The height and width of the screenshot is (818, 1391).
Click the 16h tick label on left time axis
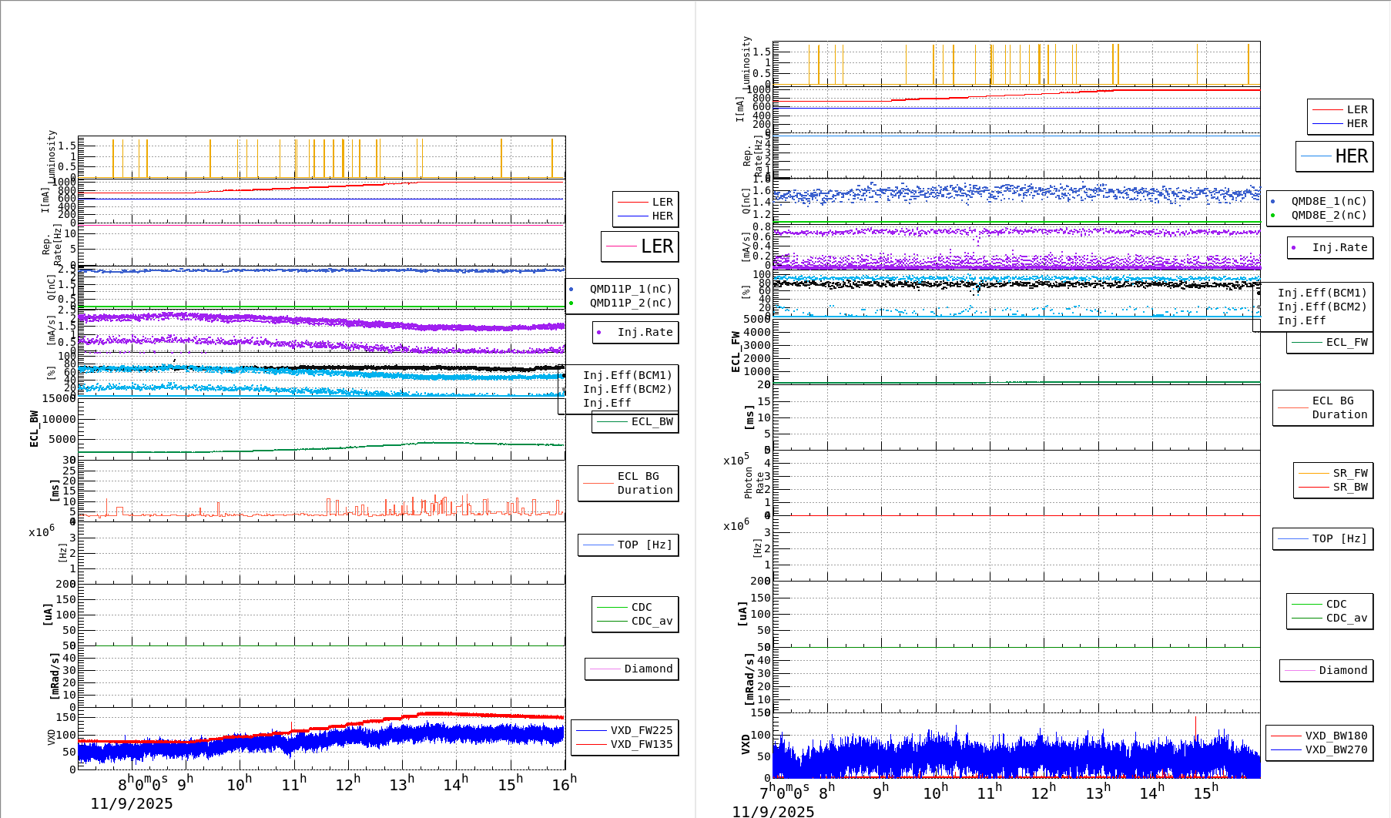tap(564, 783)
